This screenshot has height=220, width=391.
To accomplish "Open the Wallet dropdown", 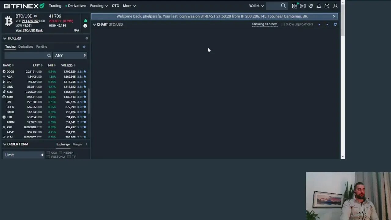I will click(256, 6).
